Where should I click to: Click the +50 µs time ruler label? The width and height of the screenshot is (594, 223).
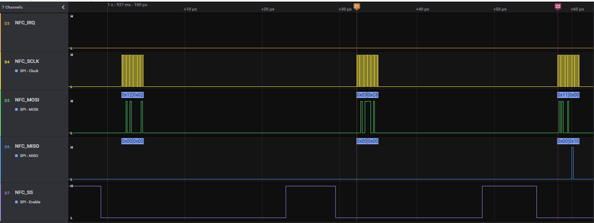[500, 9]
